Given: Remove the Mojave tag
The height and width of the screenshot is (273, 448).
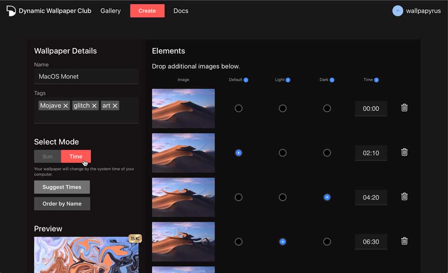Looking at the screenshot, I should point(65,105).
